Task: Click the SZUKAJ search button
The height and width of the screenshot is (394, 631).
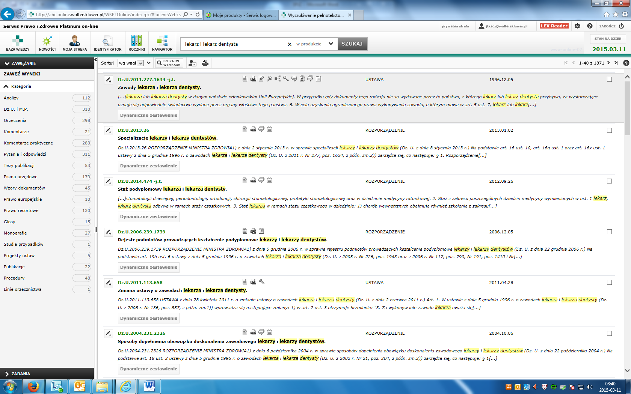Action: [352, 44]
